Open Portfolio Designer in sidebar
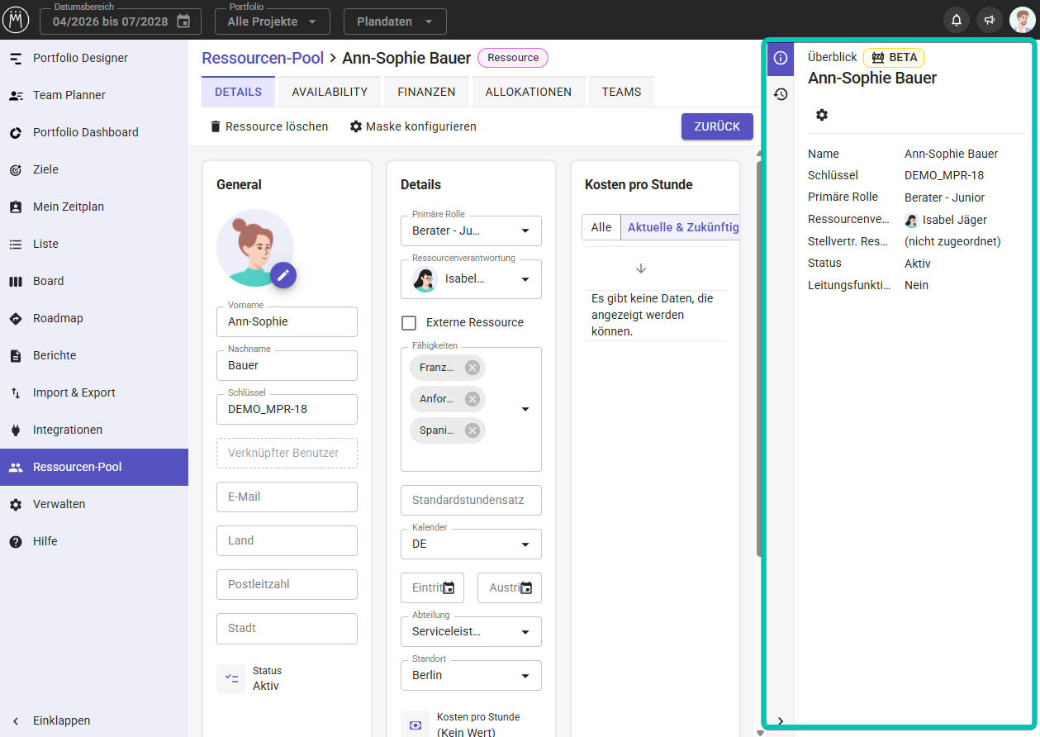Screen dimensions: 1040x737 (x=94, y=58)
